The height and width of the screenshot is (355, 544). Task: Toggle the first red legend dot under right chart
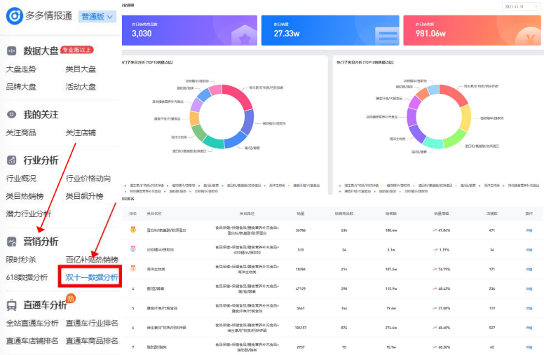tap(340, 186)
